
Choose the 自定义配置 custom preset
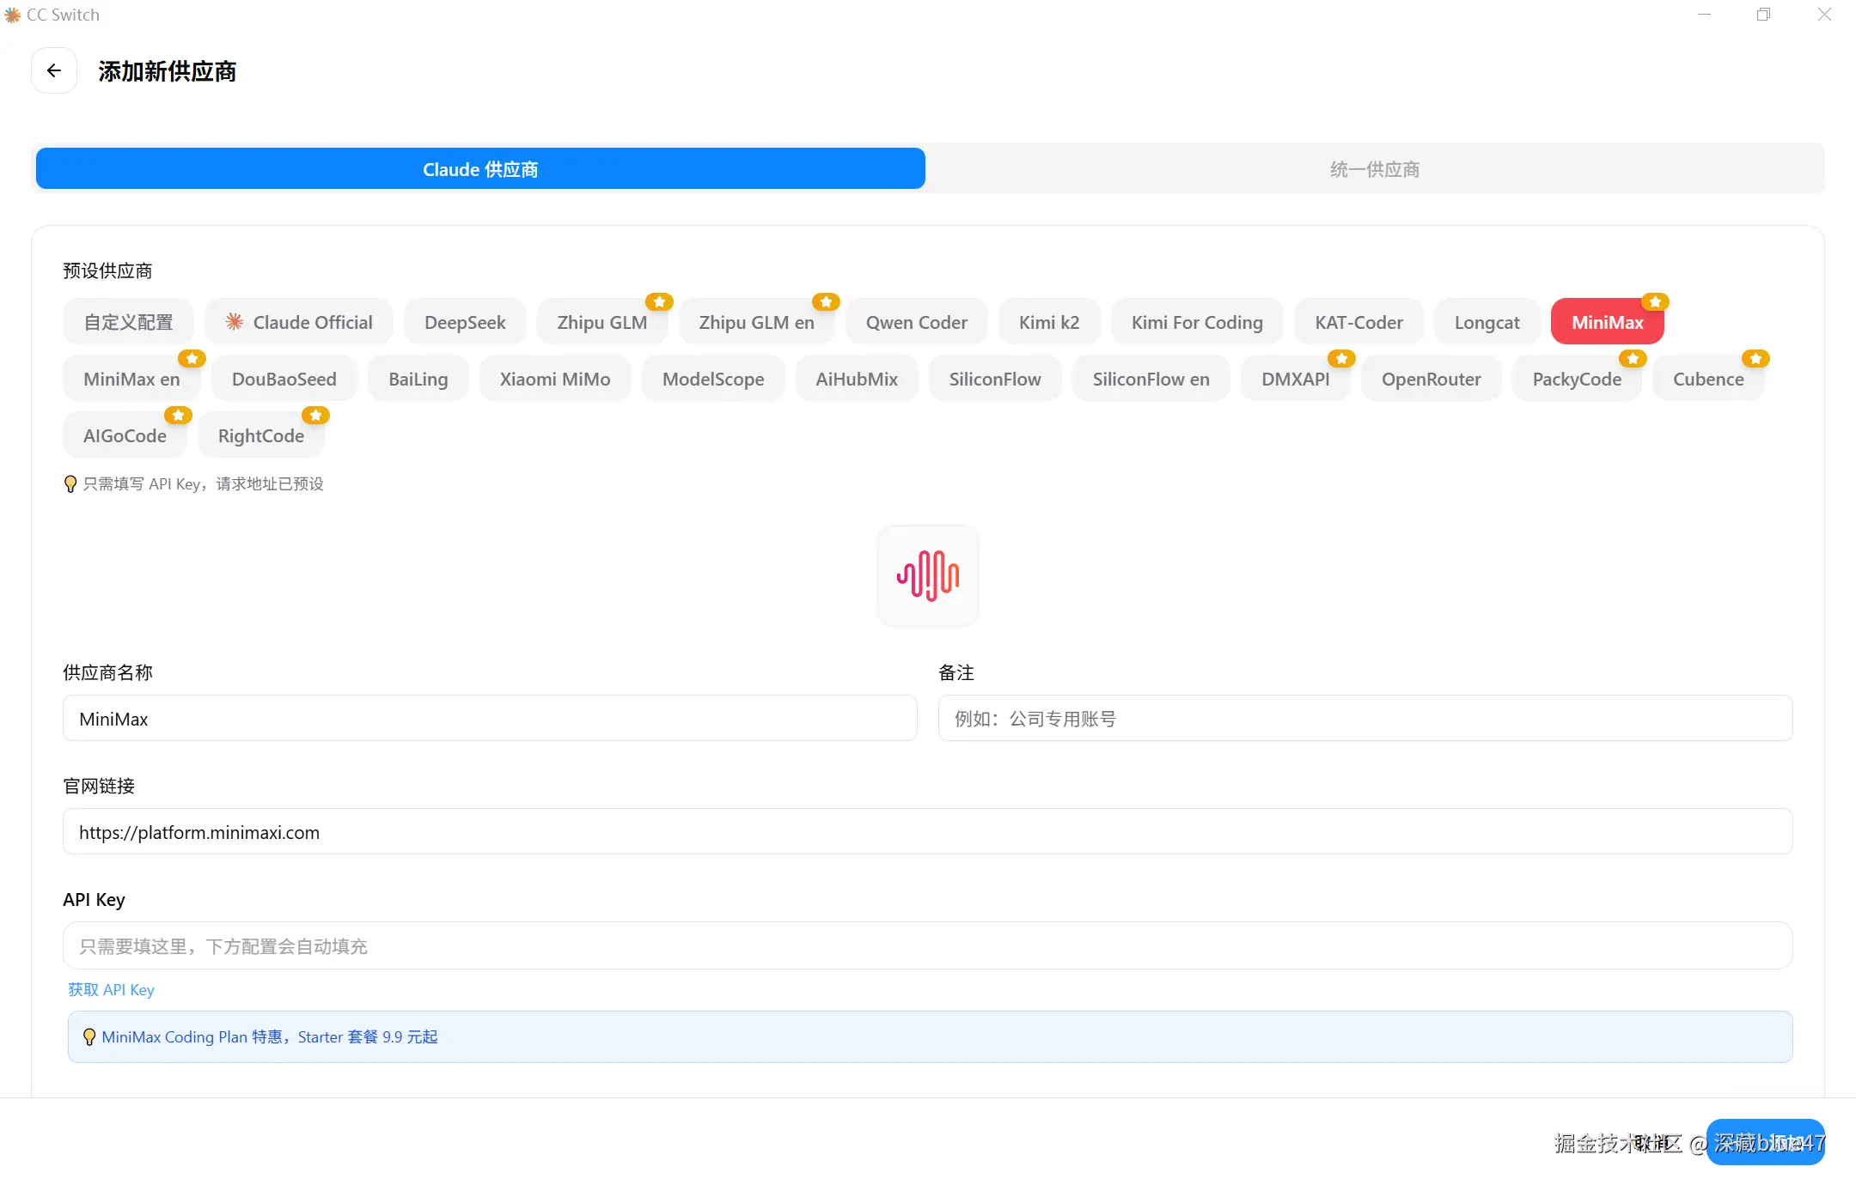coord(128,322)
